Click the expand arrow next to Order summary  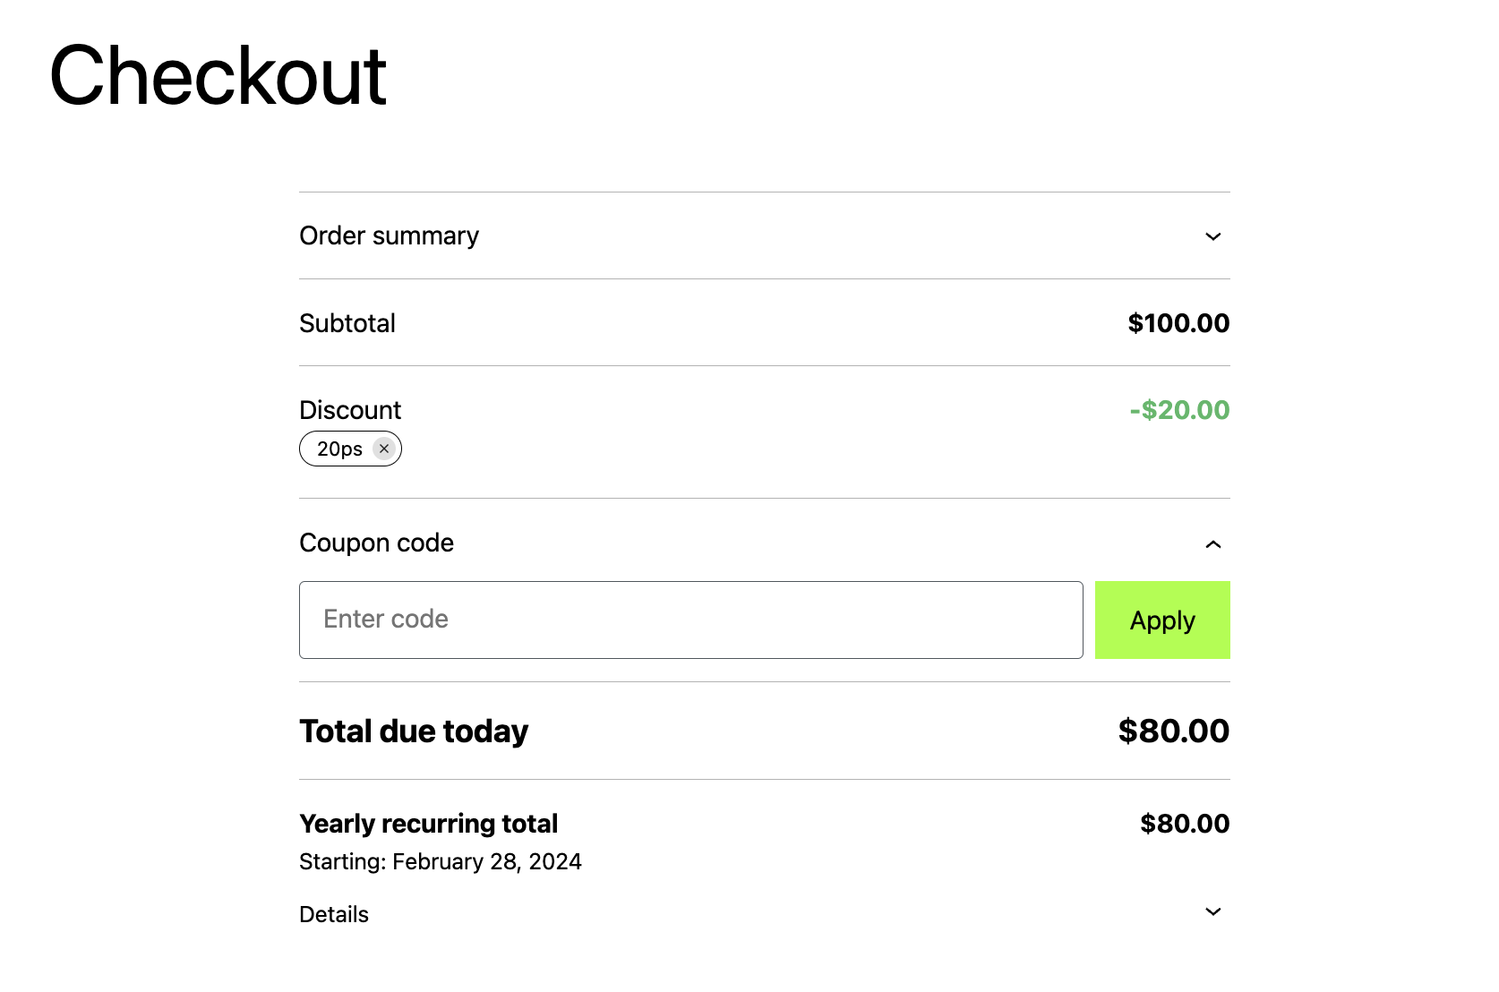coord(1213,236)
